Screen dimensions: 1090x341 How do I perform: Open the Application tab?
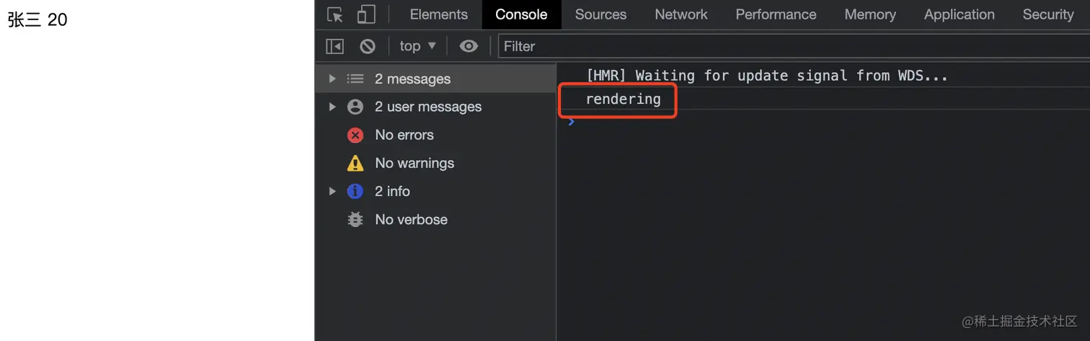tap(959, 14)
